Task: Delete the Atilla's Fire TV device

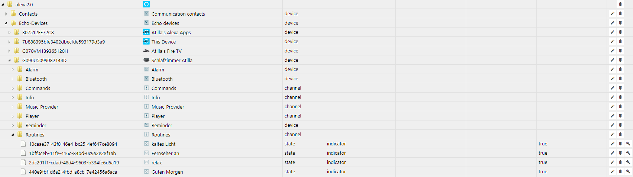Action: 620,51
